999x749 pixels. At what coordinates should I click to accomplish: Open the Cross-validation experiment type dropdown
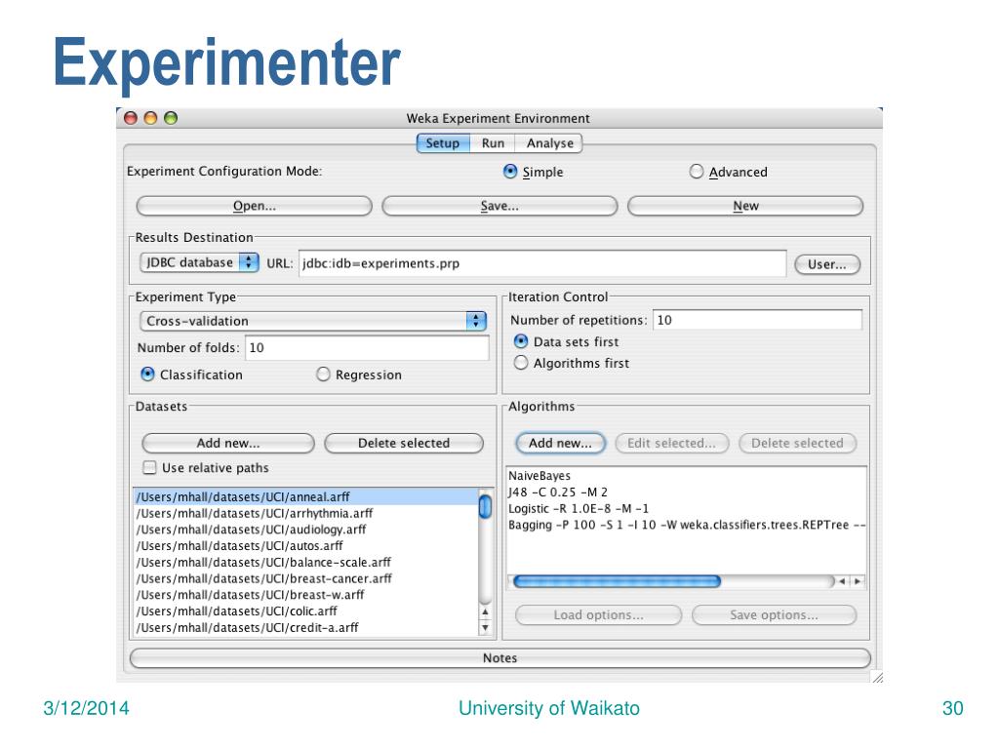tap(313, 320)
